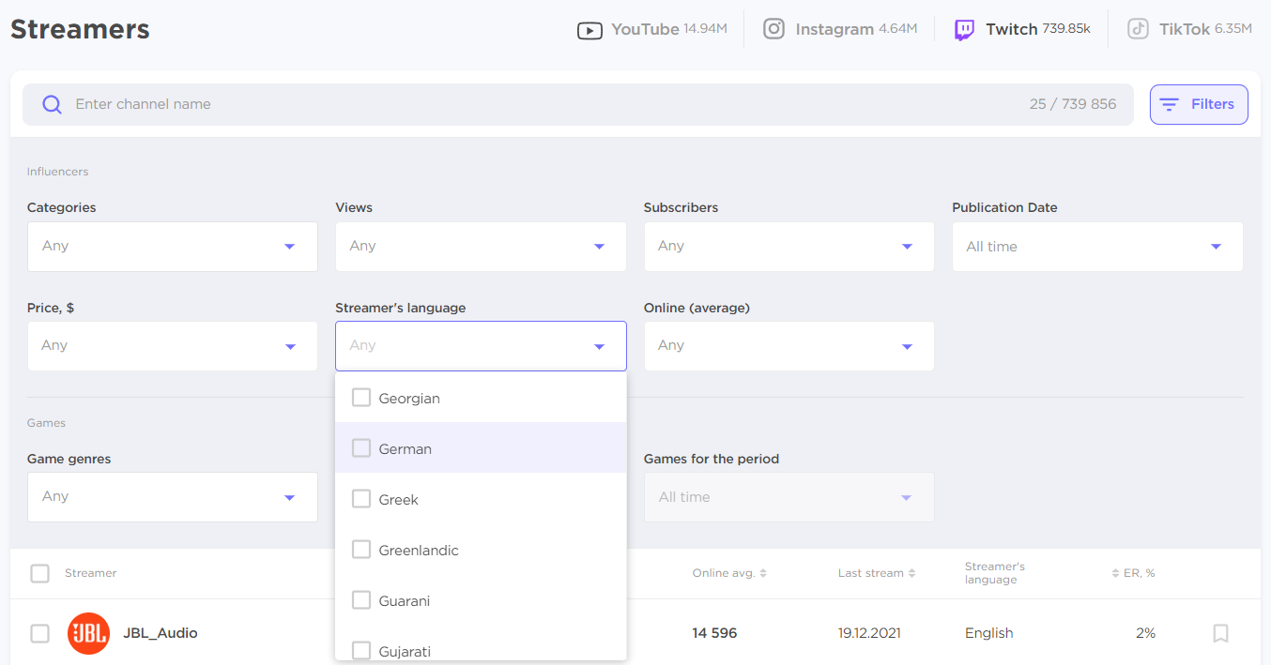Toggle the select-all streamers checkbox
Screen dimensions: 1271x665
(39, 573)
